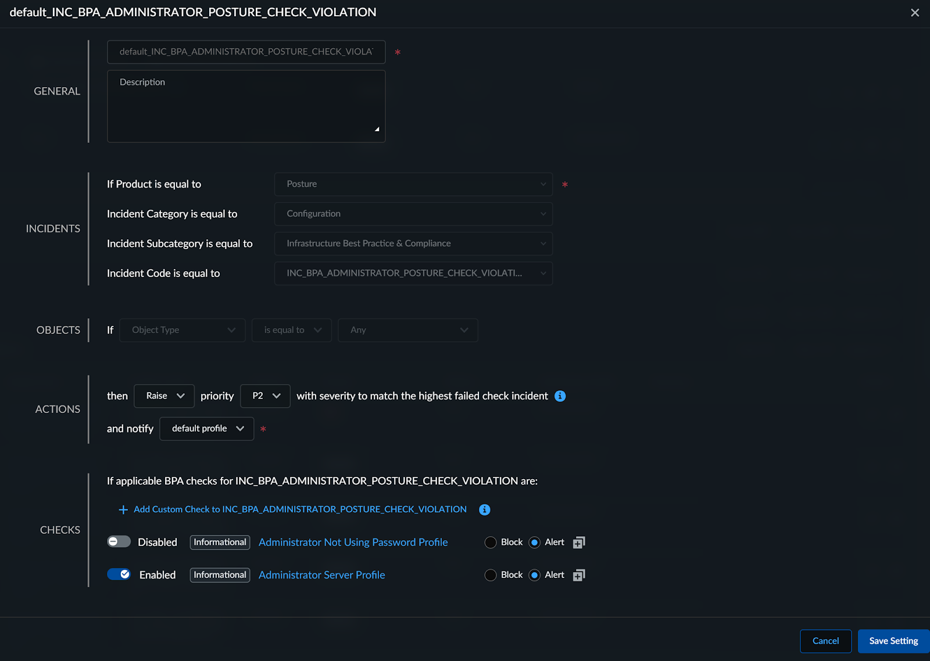This screenshot has height=661, width=930.
Task: Open the default profile notify dropdown
Action: click(x=206, y=429)
